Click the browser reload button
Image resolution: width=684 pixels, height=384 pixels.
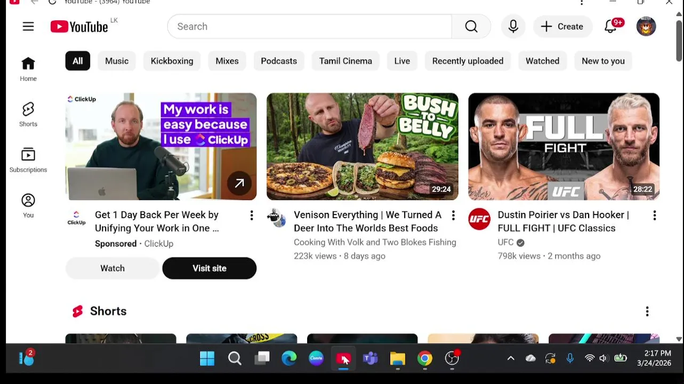(x=52, y=2)
